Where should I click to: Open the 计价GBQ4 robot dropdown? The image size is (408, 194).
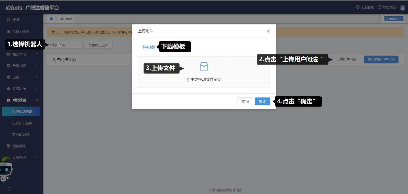65,45
